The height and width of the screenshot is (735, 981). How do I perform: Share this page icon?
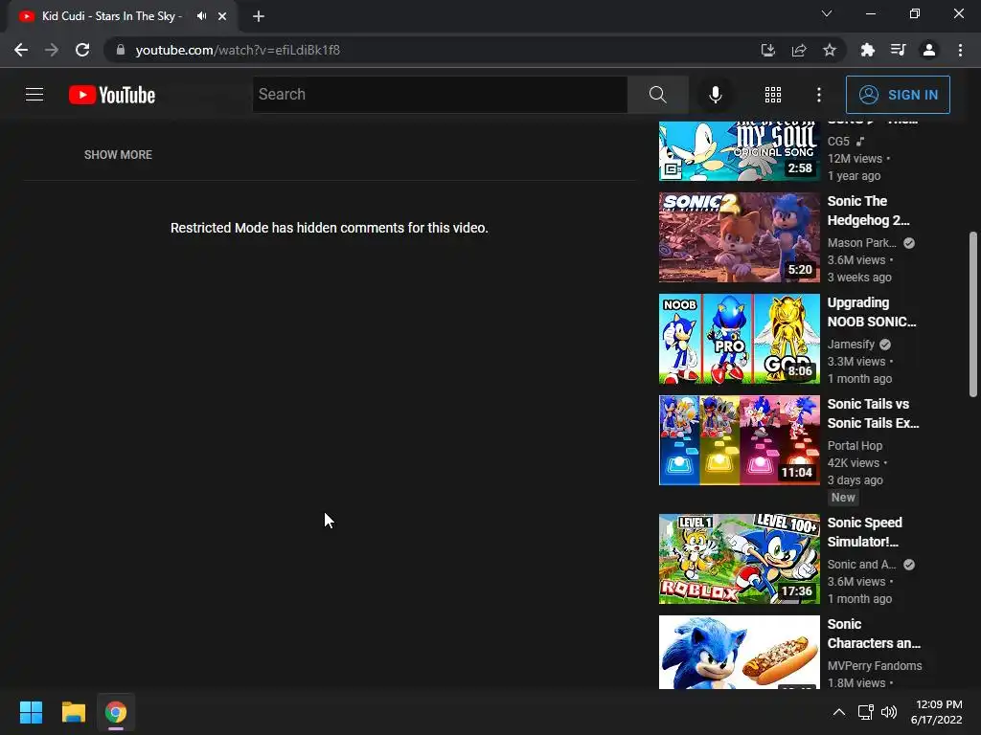coord(799,50)
